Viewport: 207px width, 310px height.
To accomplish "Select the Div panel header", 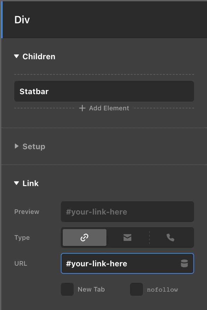I will pyautogui.click(x=104, y=20).
